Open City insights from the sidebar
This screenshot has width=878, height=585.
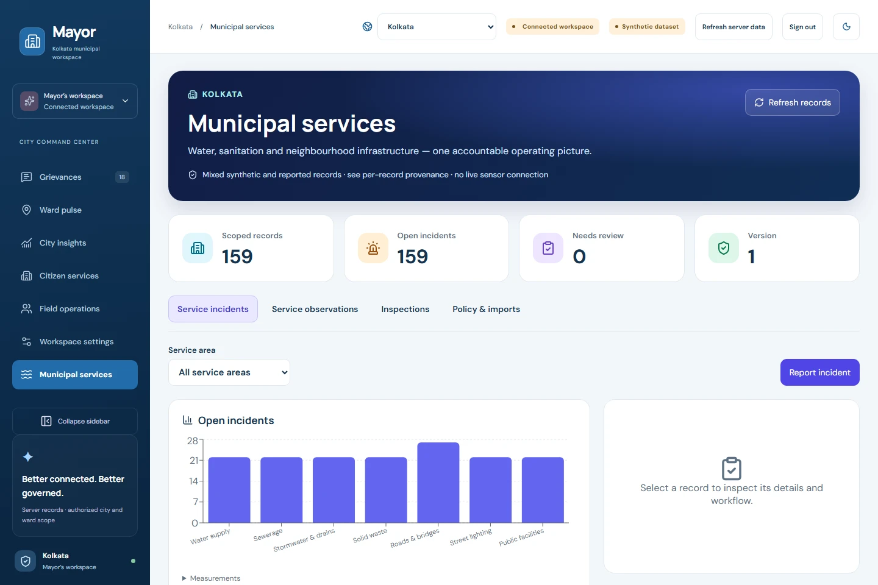(x=75, y=243)
